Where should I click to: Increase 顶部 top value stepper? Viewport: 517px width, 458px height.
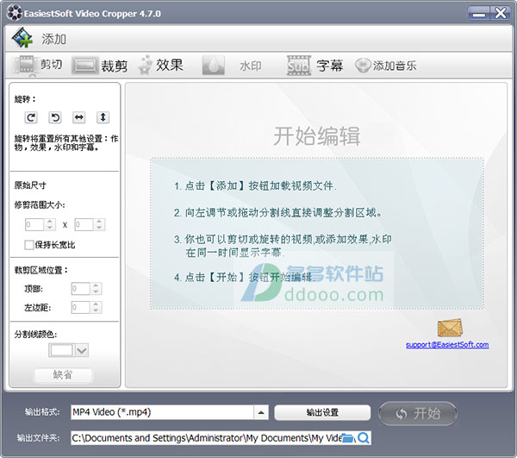(96, 285)
